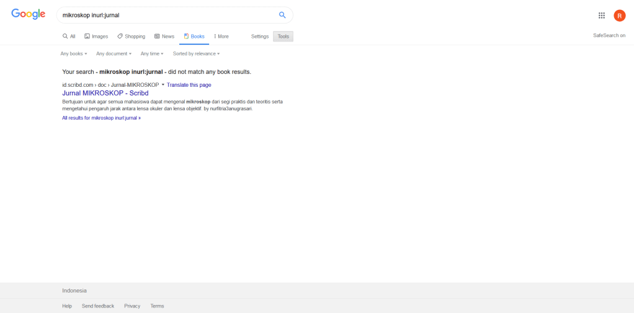Expand the Any time filter dropdown
The image size is (634, 313).
(151, 54)
